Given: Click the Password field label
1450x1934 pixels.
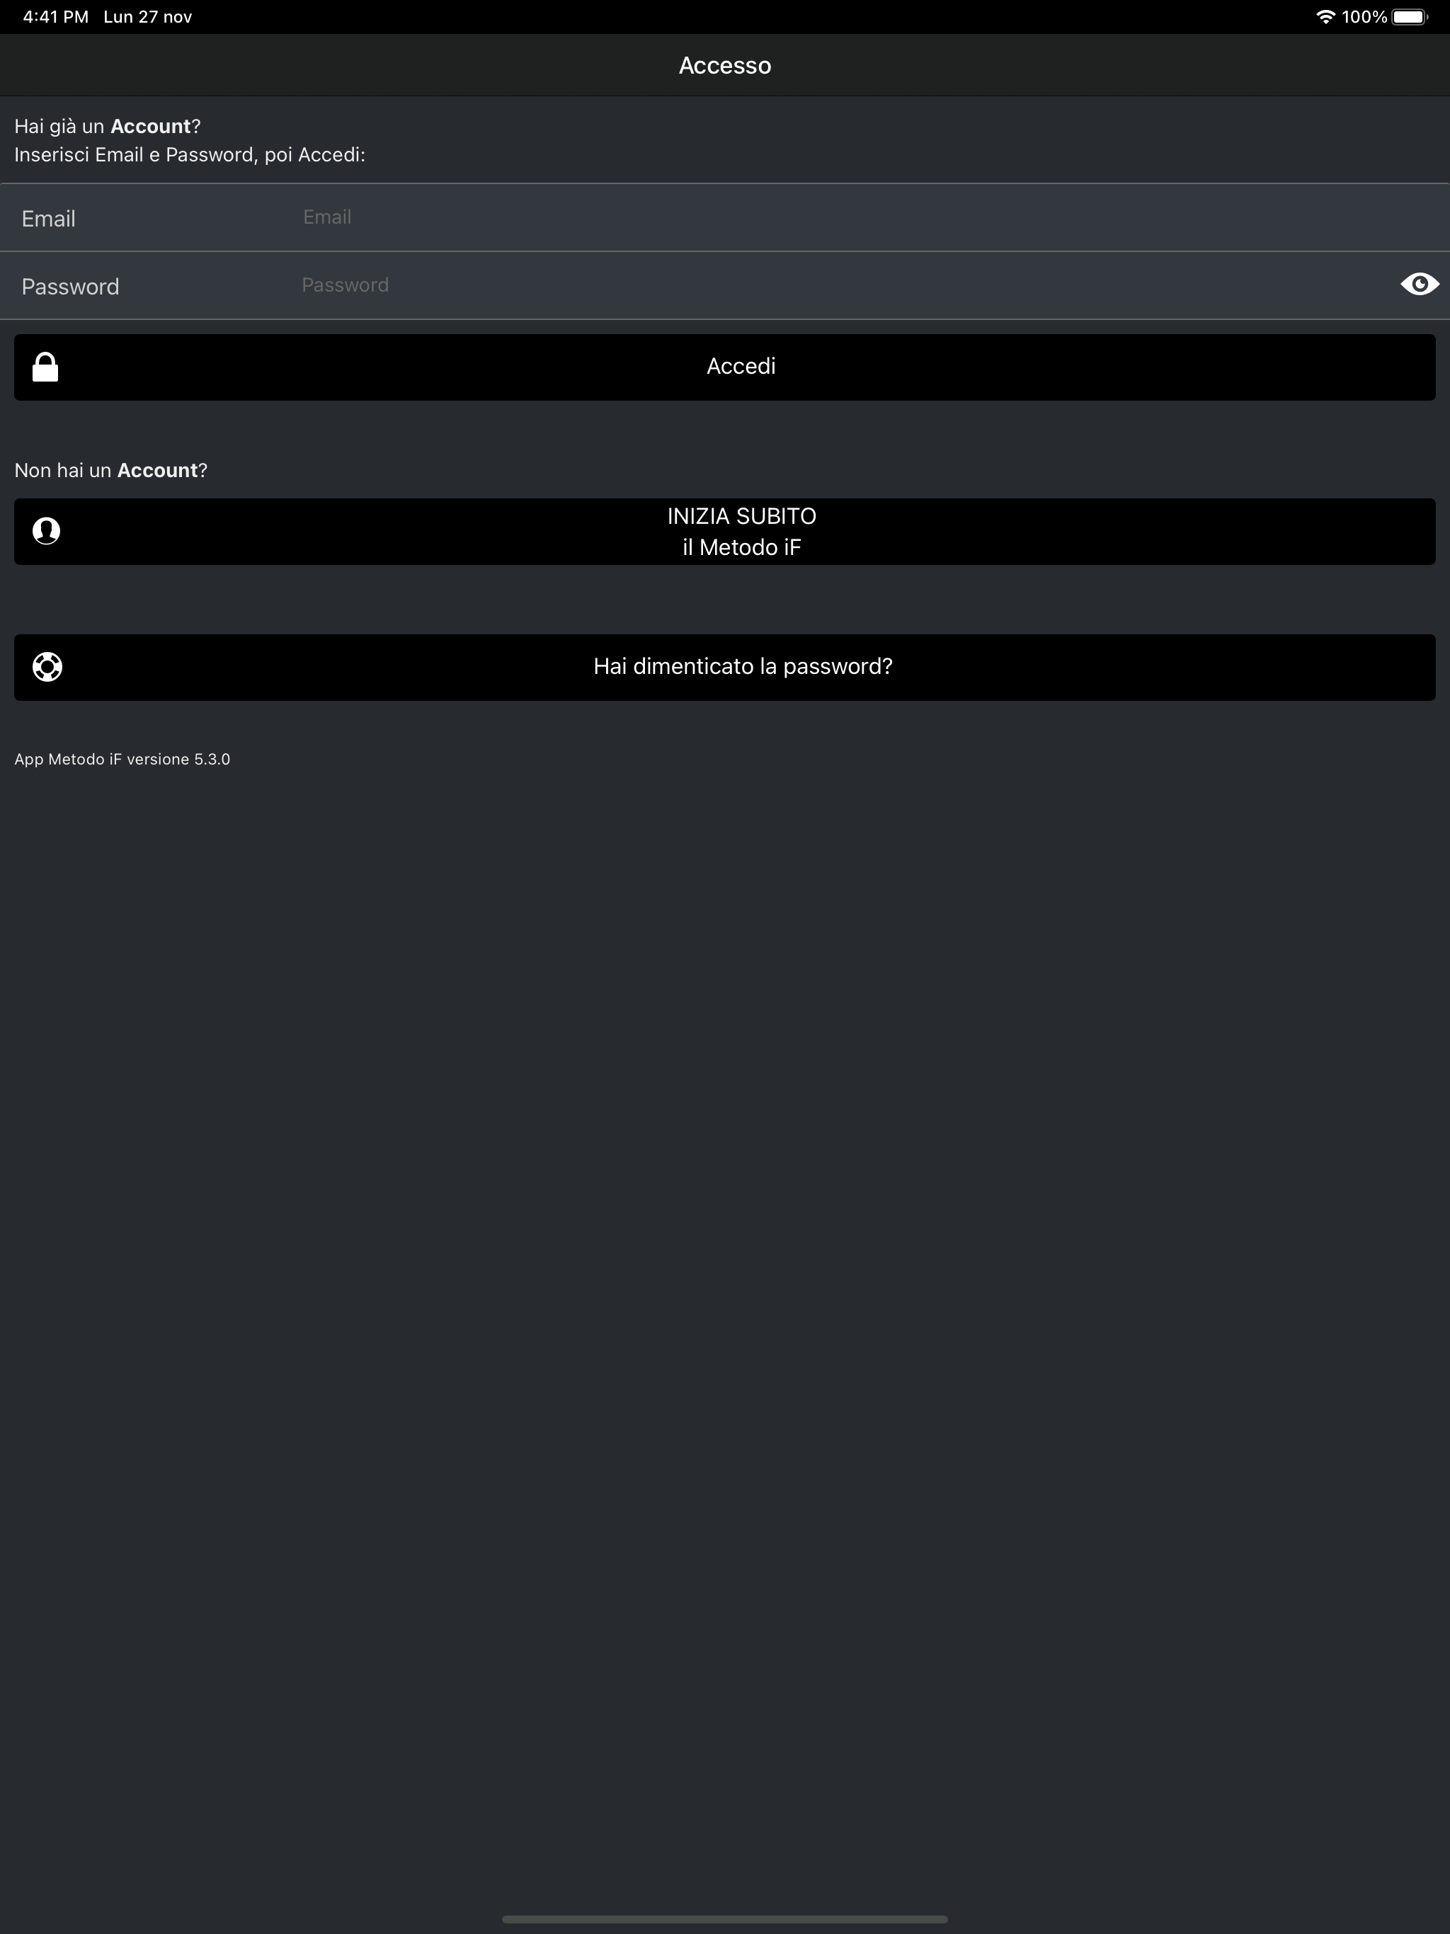Looking at the screenshot, I should pyautogui.click(x=70, y=287).
